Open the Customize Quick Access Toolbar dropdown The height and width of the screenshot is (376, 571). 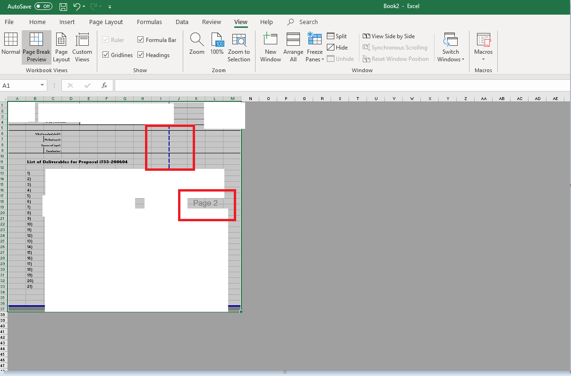[x=110, y=7]
